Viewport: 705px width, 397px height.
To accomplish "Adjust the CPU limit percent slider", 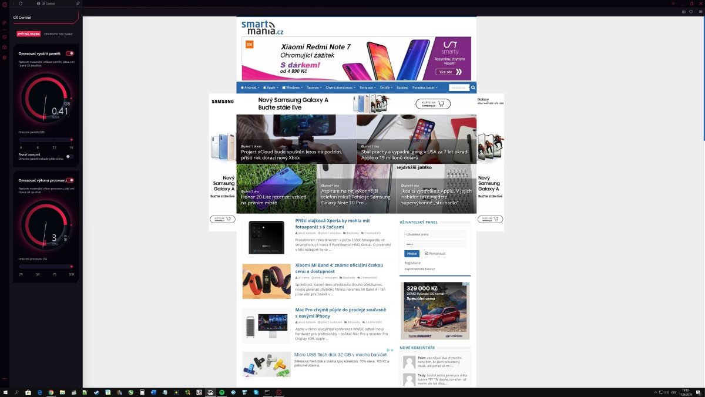I will (x=45, y=267).
